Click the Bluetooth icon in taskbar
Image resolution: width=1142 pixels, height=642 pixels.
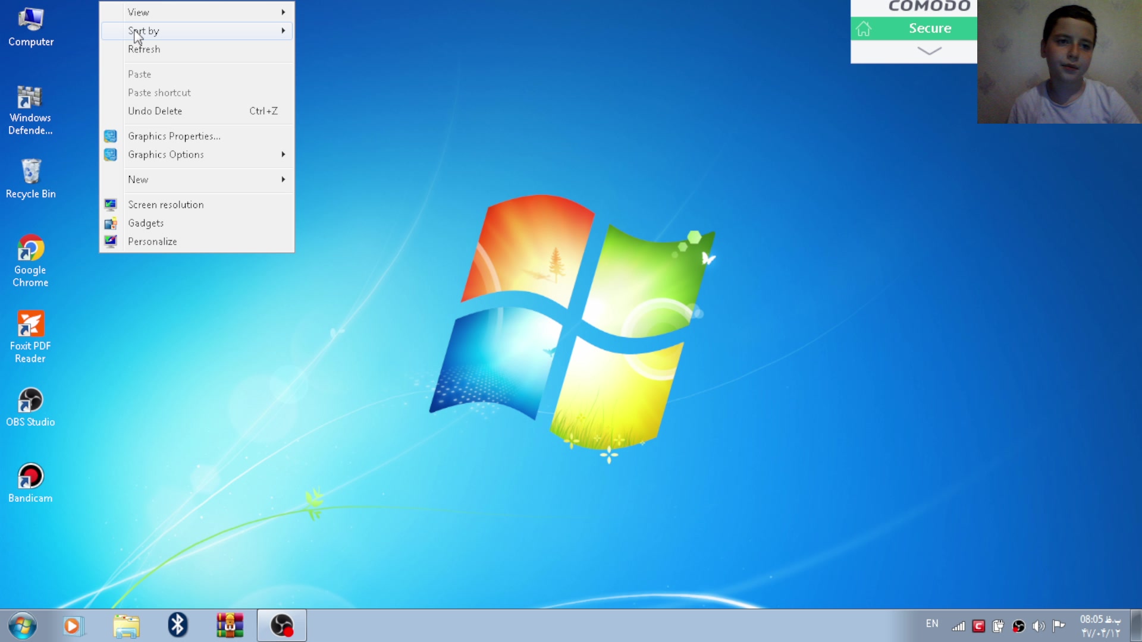177,625
